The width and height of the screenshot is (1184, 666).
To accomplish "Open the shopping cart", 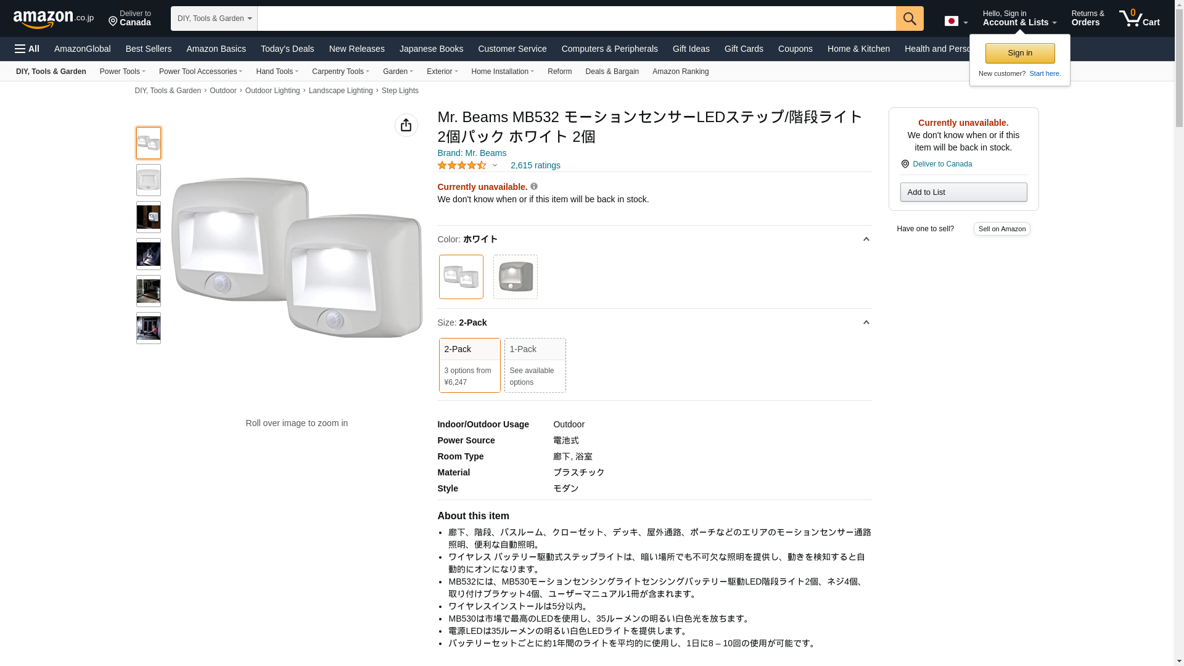I will pyautogui.click(x=1140, y=18).
